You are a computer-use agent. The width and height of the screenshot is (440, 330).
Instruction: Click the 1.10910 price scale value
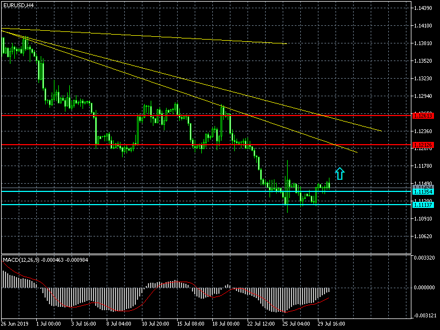423,218
